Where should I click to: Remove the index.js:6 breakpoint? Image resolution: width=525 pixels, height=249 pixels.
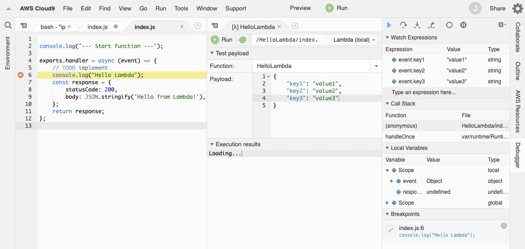tap(504, 225)
